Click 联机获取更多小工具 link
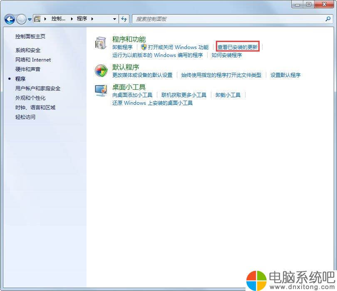This screenshot has height=291, width=337. [184, 95]
